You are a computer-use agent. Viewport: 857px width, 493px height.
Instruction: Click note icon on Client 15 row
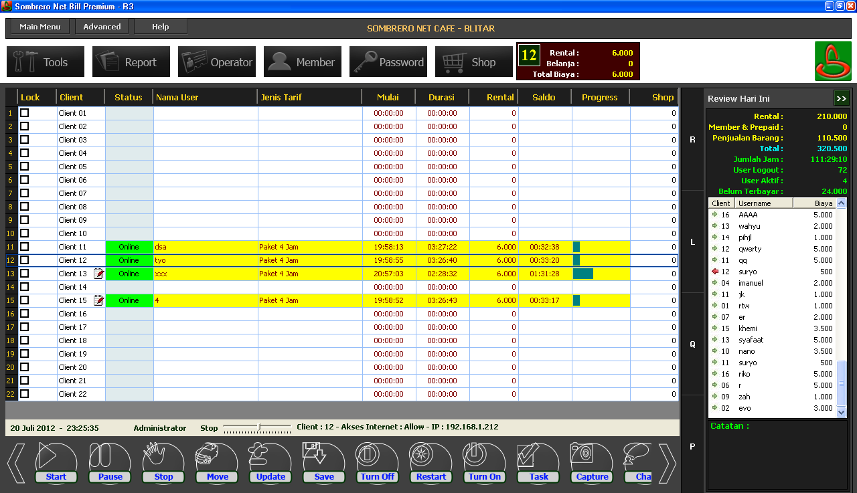coord(98,300)
